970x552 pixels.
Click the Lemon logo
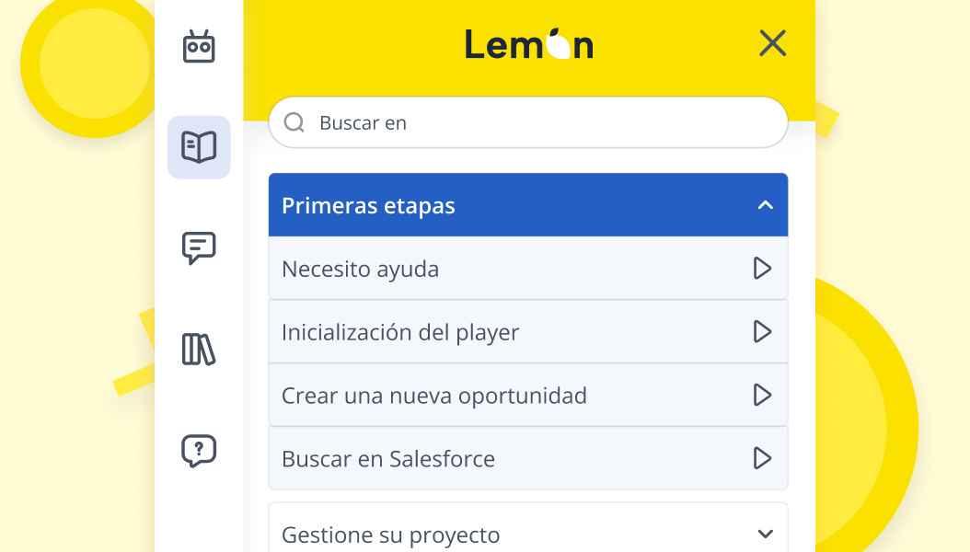coord(528,43)
